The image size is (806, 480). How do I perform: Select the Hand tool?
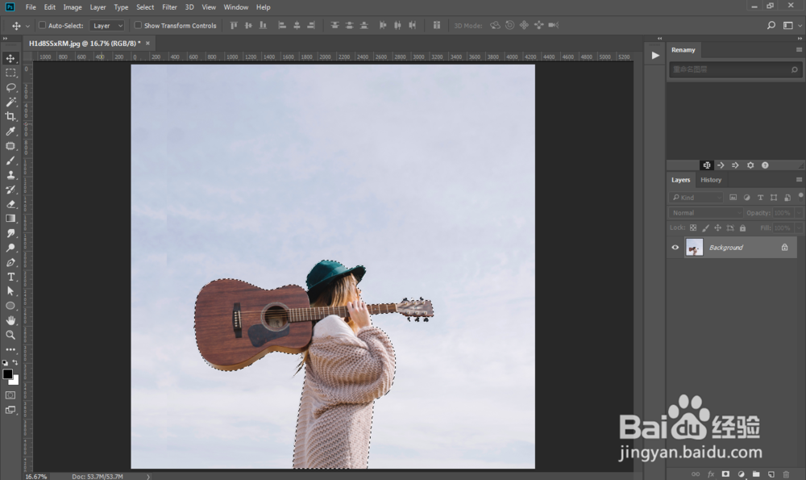point(10,320)
